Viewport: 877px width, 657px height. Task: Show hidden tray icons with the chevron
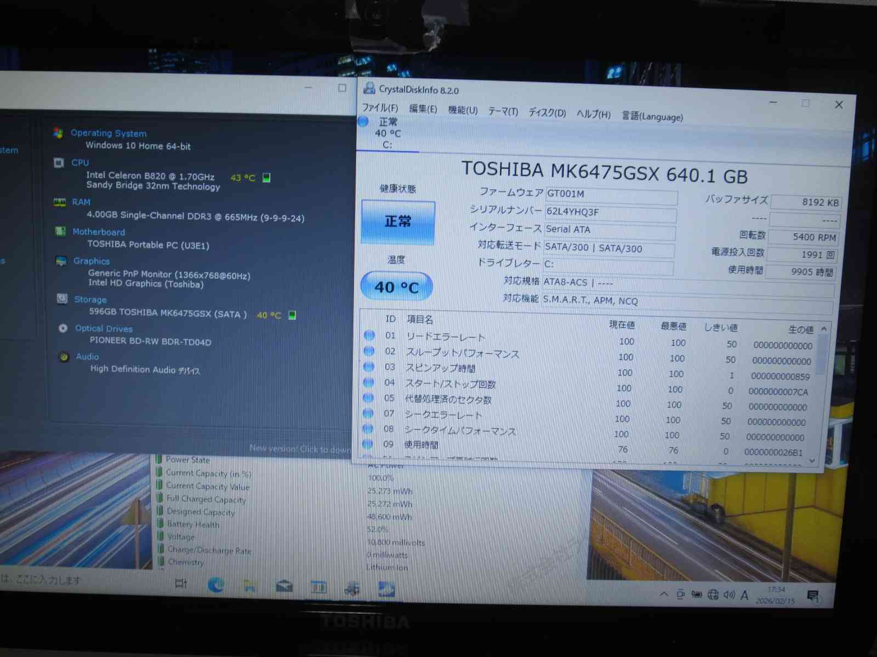coord(664,594)
